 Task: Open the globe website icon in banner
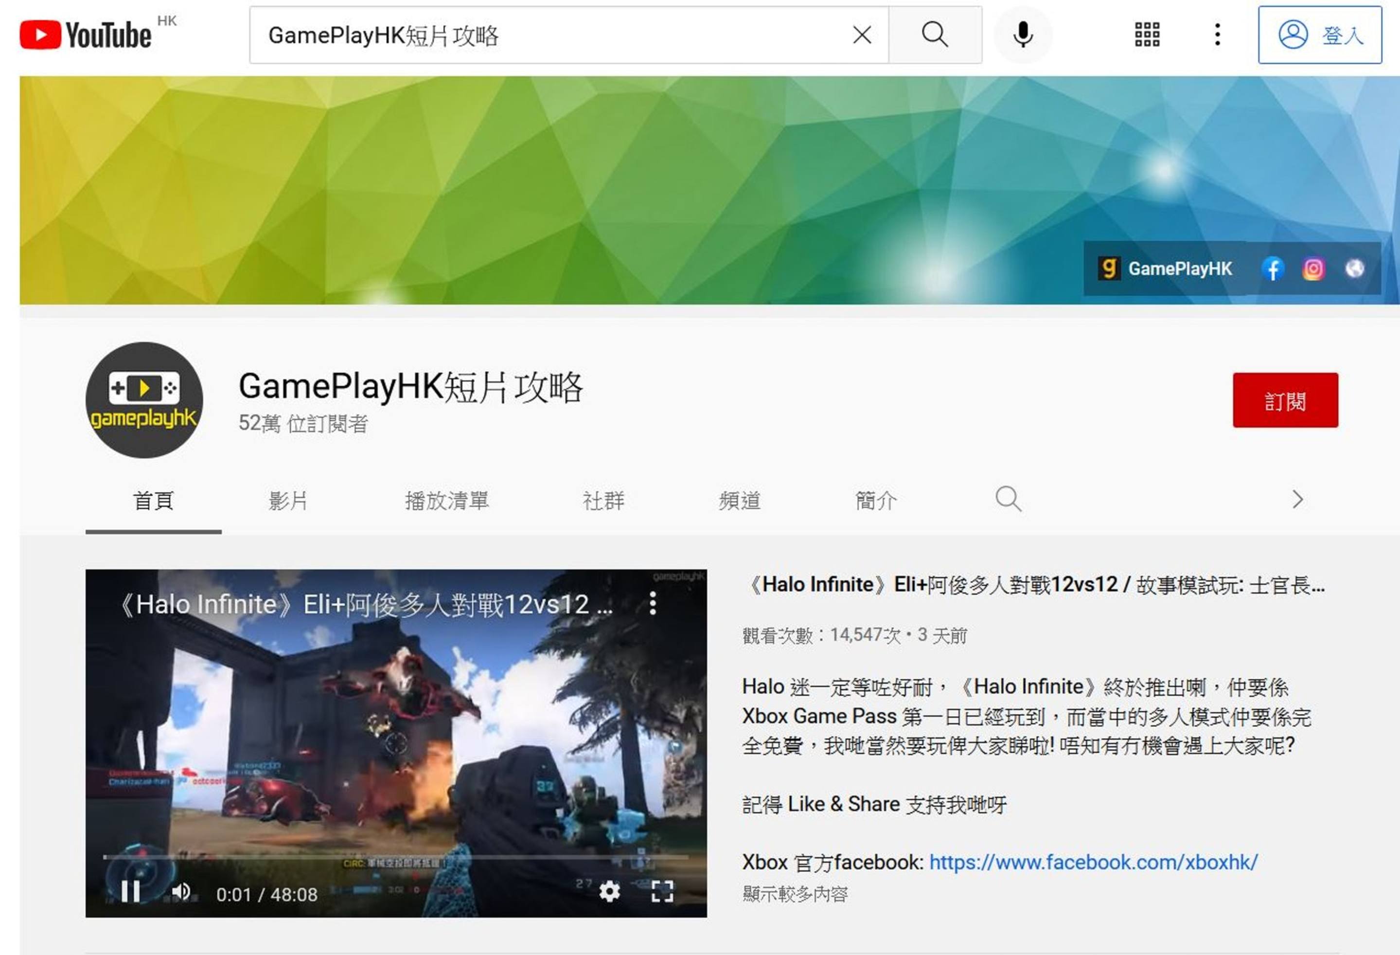pos(1354,268)
